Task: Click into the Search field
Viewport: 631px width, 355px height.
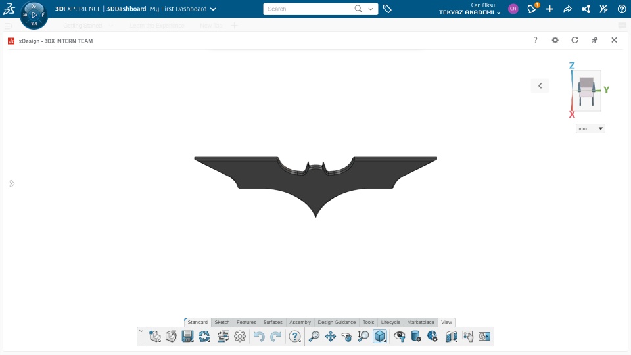Action: [308, 9]
